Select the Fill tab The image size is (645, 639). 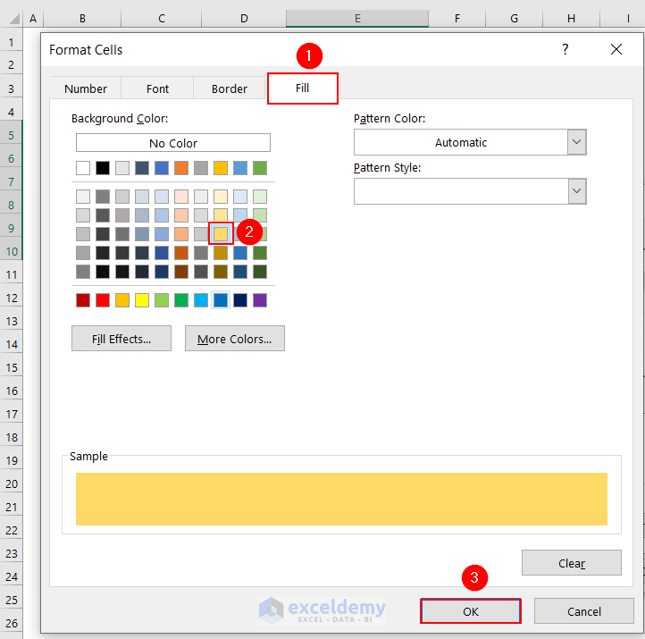coord(302,88)
